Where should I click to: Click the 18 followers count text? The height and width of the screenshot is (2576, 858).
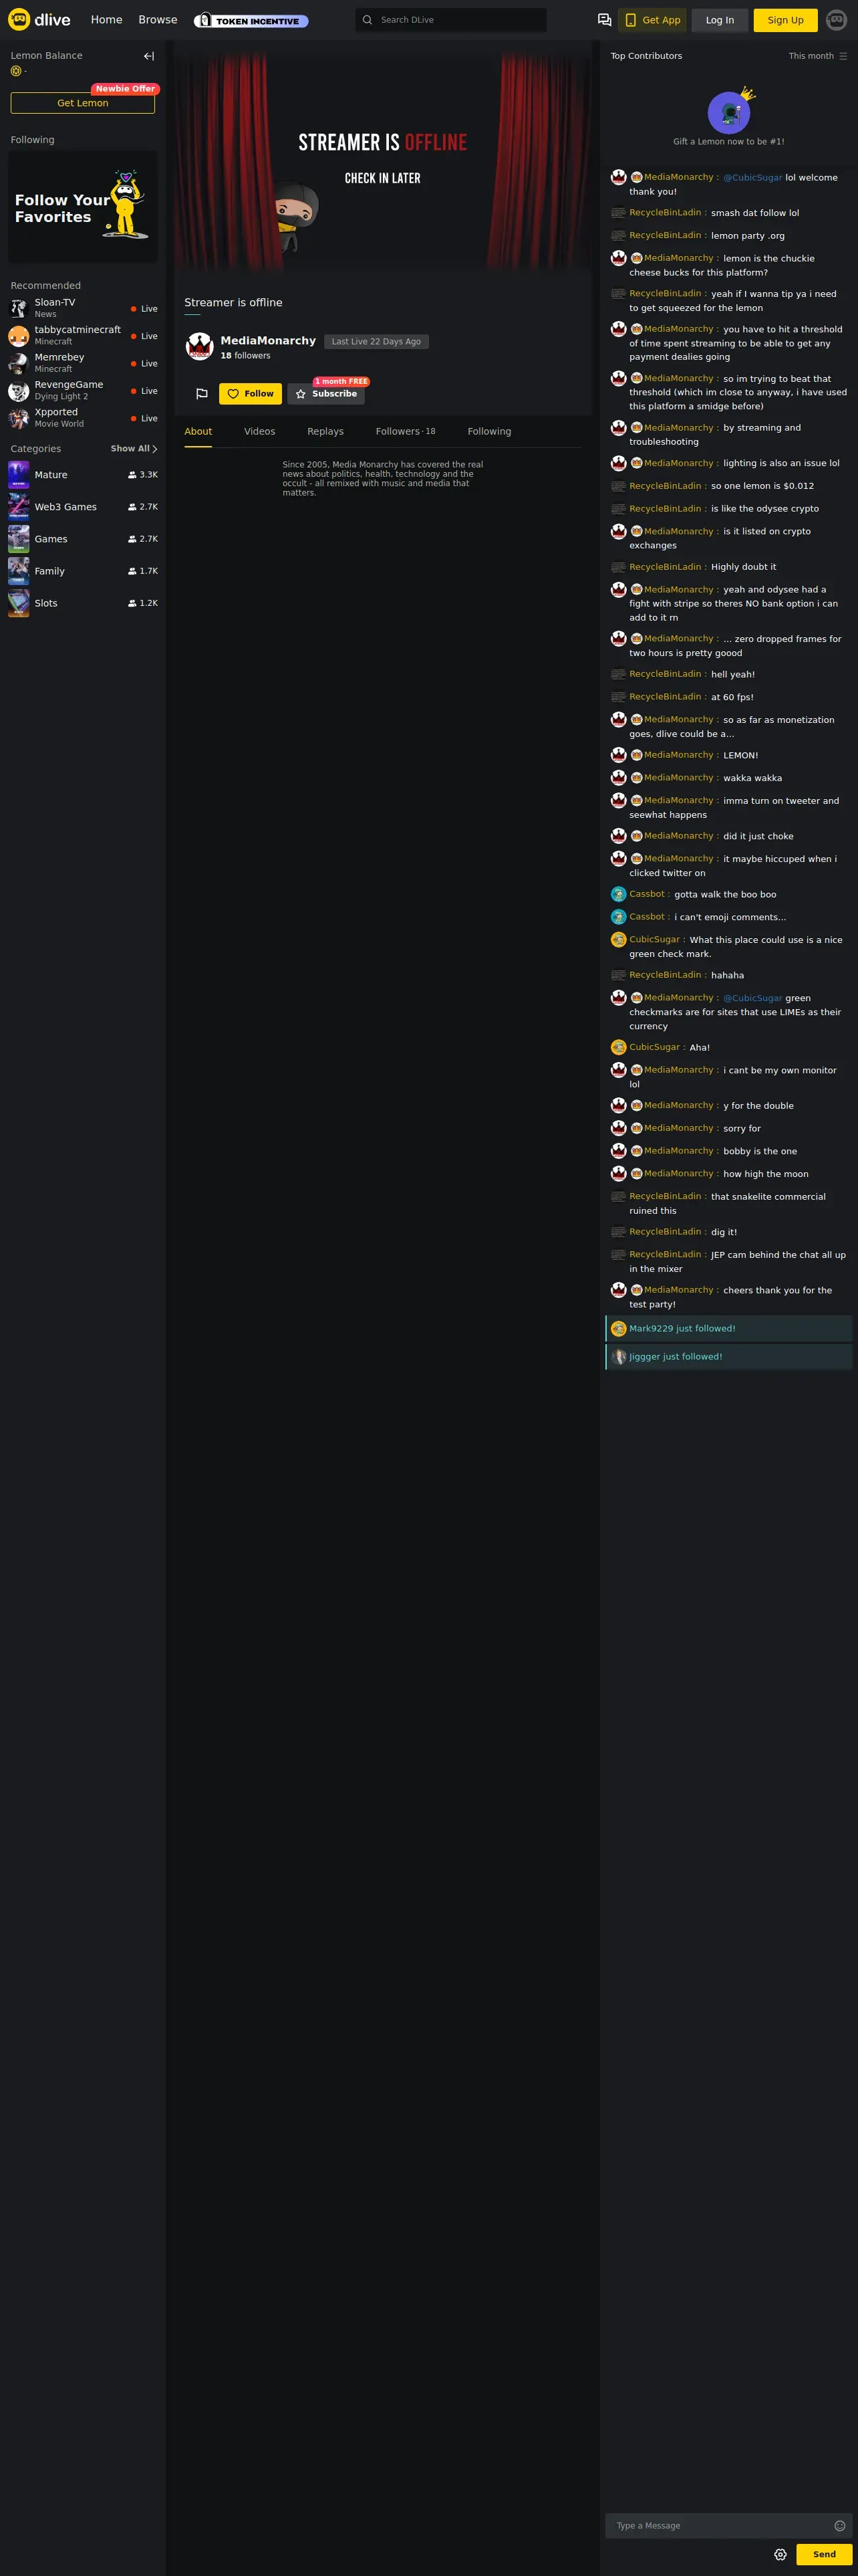click(245, 356)
